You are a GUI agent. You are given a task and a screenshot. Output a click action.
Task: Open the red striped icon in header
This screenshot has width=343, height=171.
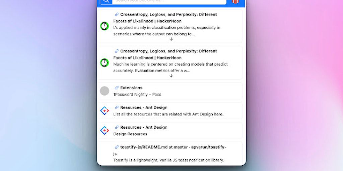pyautogui.click(x=235, y=2)
